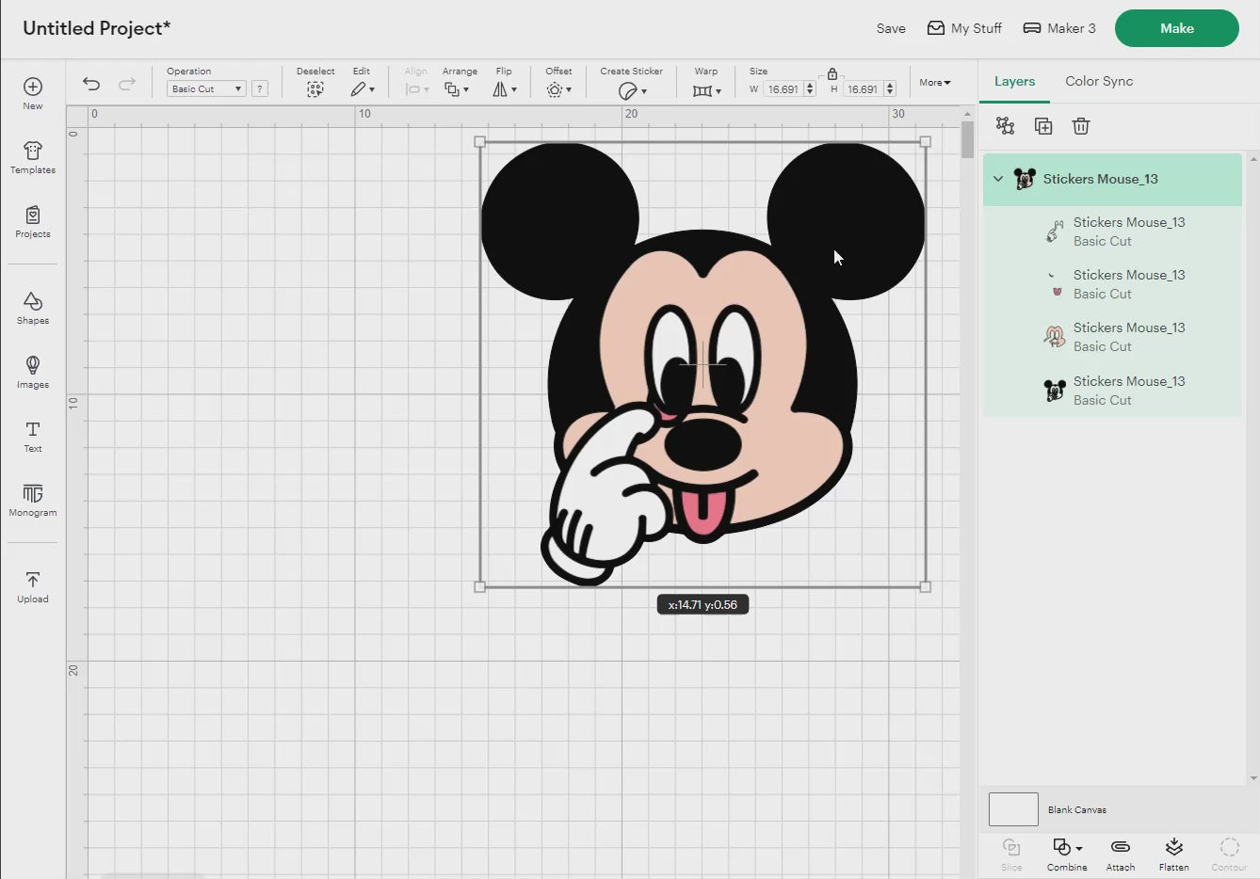This screenshot has width=1260, height=879.
Task: Click the top-left selection handle
Action: 480,142
